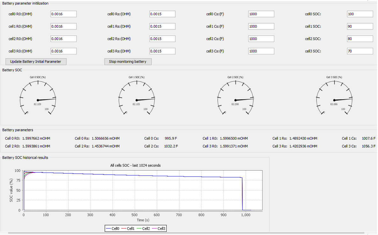Click the cell3 Rs value field
378x235 pixels.
click(162, 51)
